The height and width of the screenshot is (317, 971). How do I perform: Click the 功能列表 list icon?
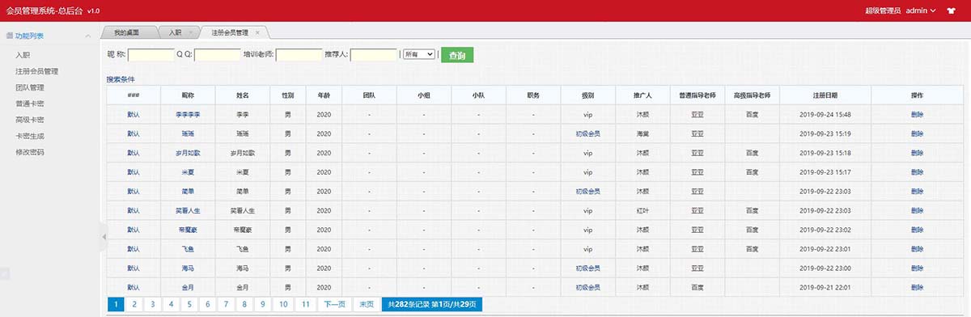9,36
